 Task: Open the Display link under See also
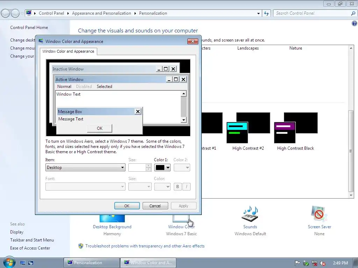pyautogui.click(x=17, y=232)
